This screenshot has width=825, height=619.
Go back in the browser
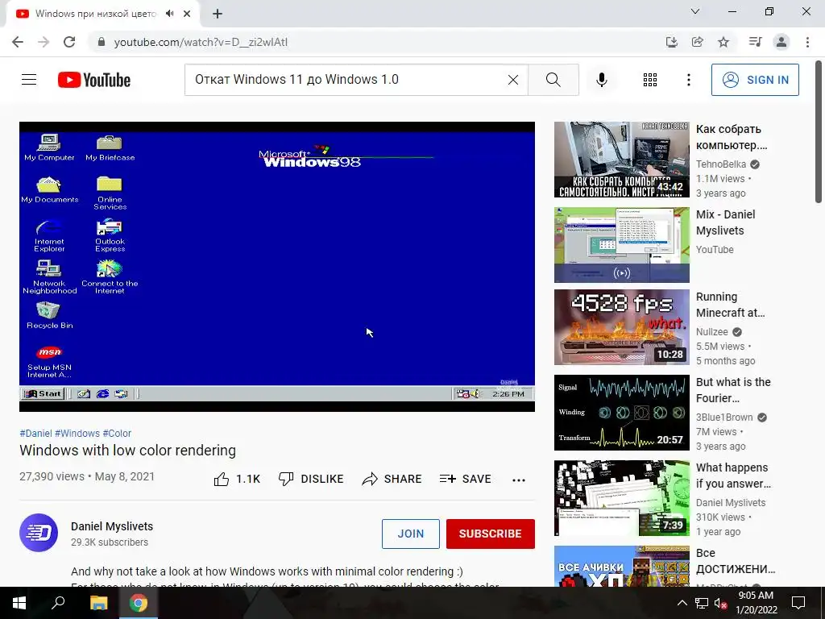pos(18,42)
